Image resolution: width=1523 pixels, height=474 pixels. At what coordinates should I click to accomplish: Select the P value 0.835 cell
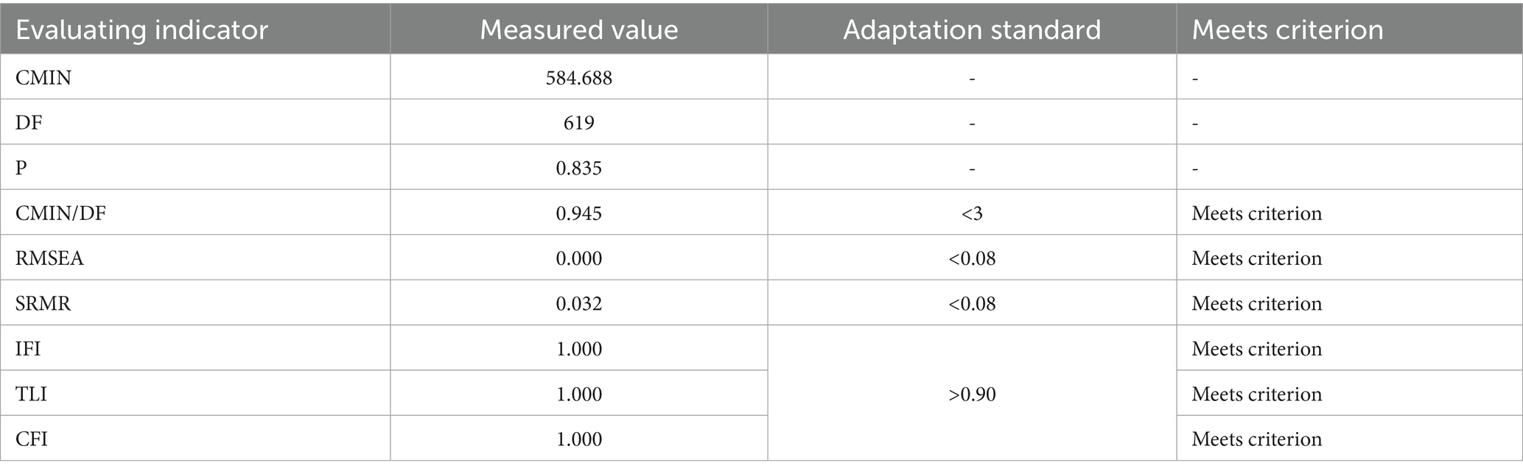(578, 168)
